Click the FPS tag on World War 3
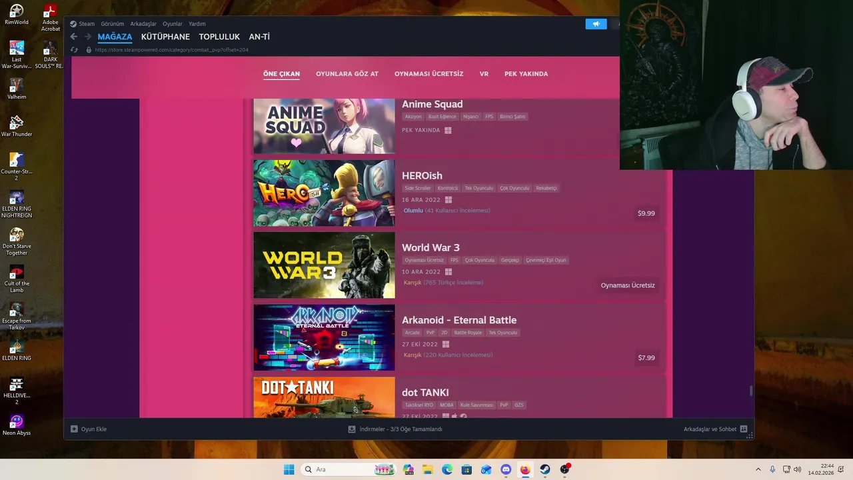The height and width of the screenshot is (480, 853). point(454,260)
